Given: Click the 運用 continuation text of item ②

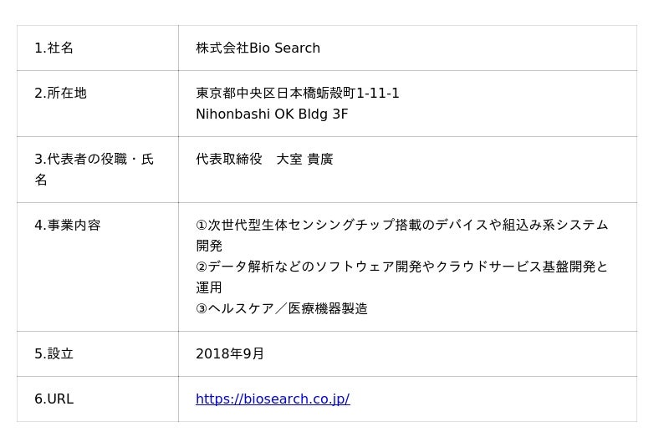Looking at the screenshot, I should [x=209, y=287].
